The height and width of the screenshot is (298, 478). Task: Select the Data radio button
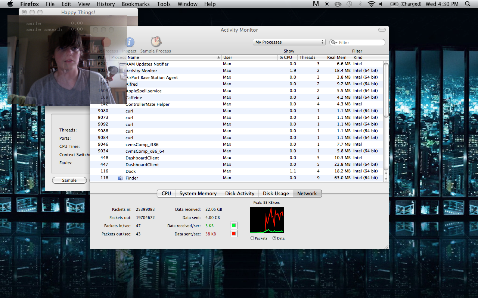(274, 238)
